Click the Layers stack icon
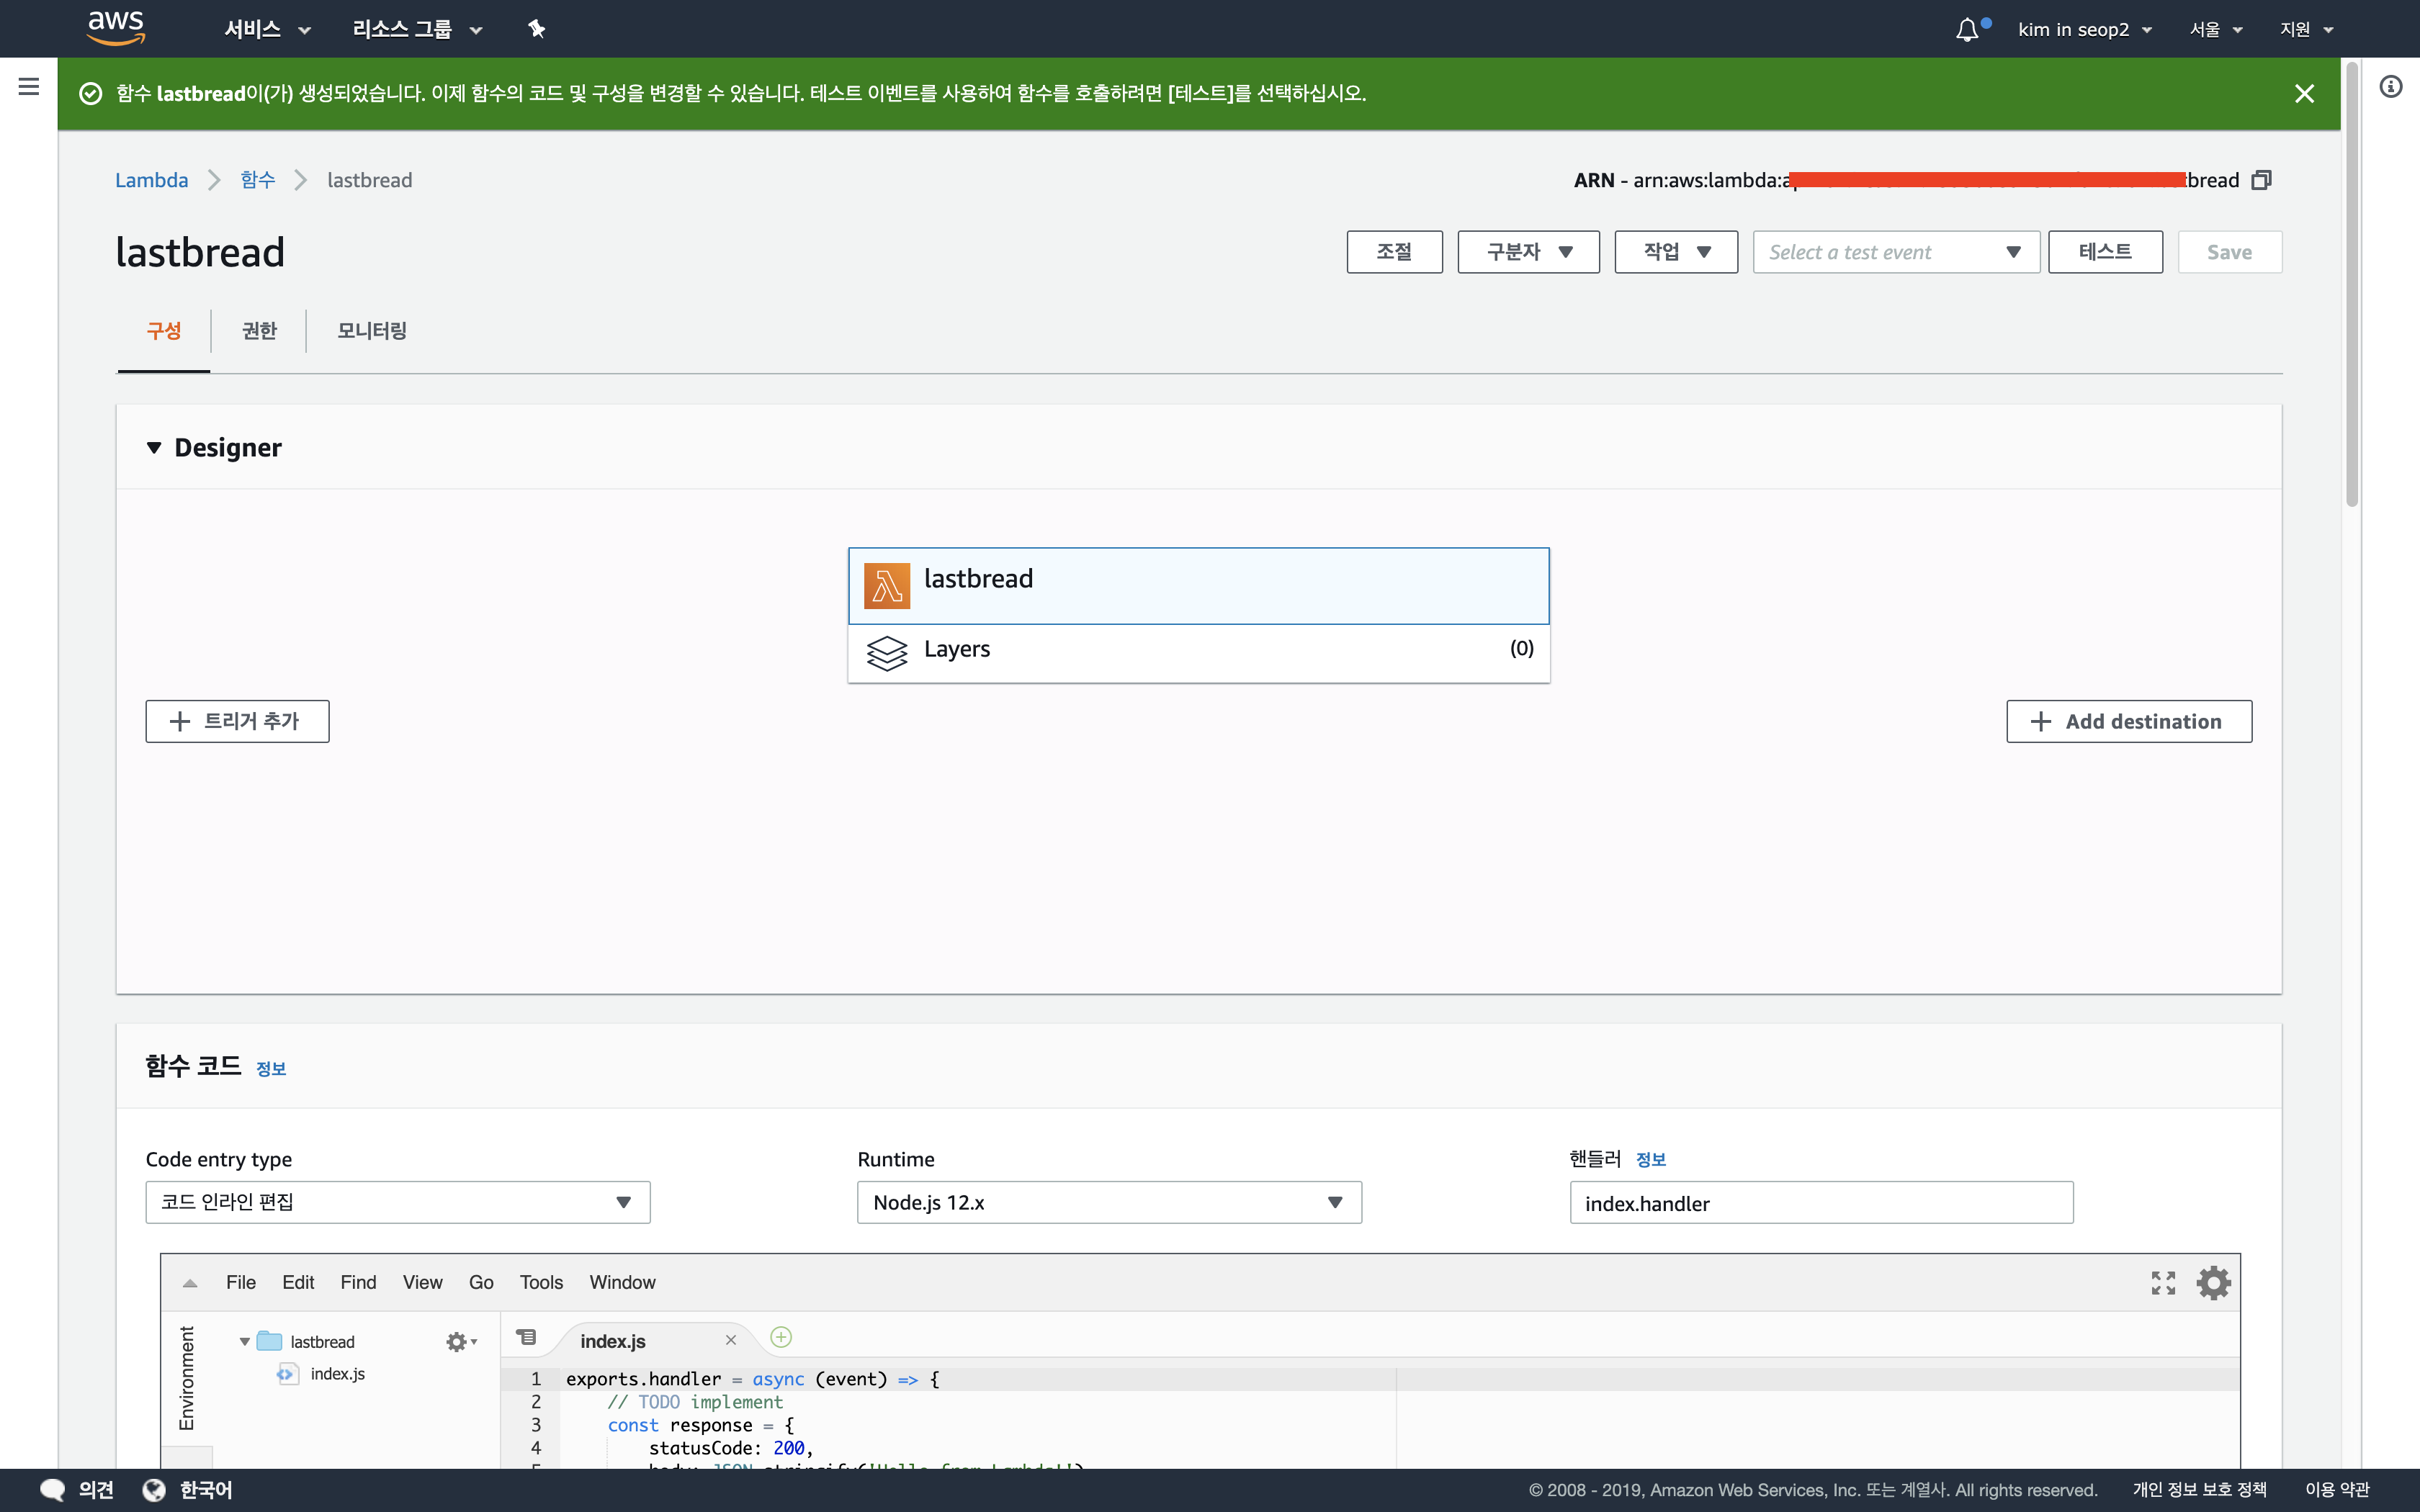This screenshot has width=2420, height=1512. click(x=887, y=653)
